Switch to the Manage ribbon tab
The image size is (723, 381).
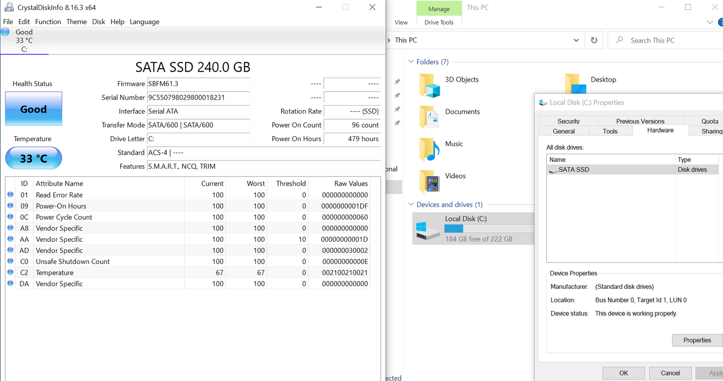pyautogui.click(x=439, y=9)
